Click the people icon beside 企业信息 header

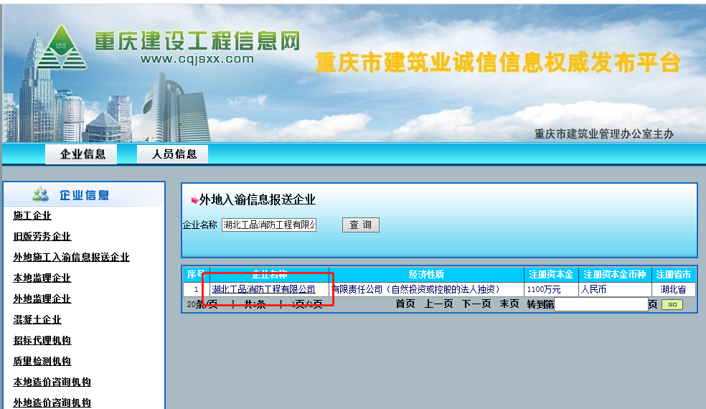[x=40, y=194]
